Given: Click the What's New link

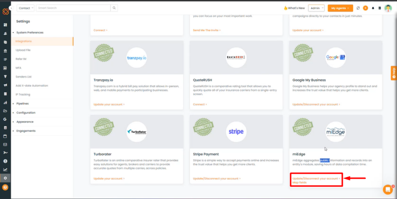Looking at the screenshot, I should click(x=294, y=8).
